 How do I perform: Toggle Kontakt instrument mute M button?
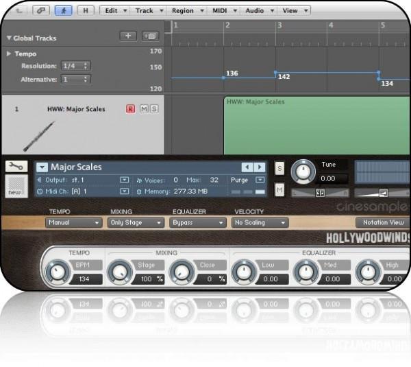279,189
